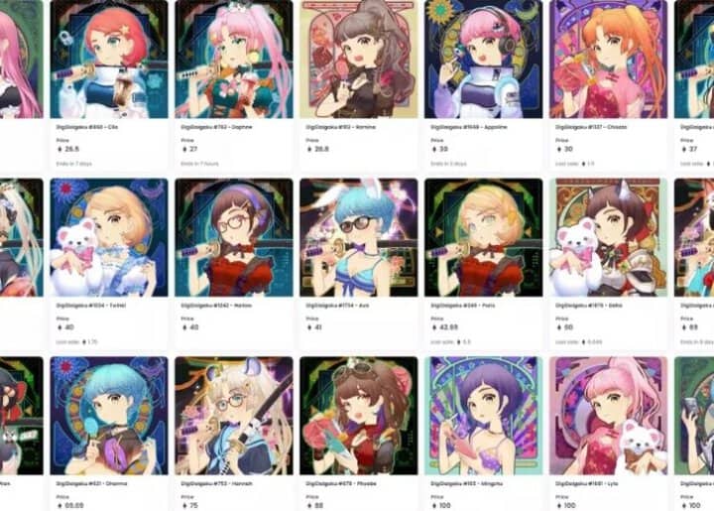View the orange-haired Chisato NFT image
The width and height of the screenshot is (714, 511).
point(608,59)
